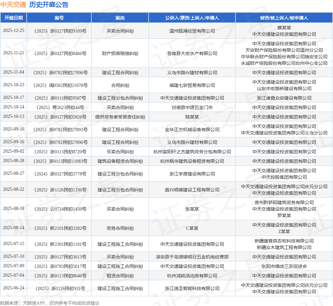This screenshot has width=333, height=306.
Task: Click plaintiff 甘德县中源五金门市
Action: pyautogui.click(x=192, y=107)
